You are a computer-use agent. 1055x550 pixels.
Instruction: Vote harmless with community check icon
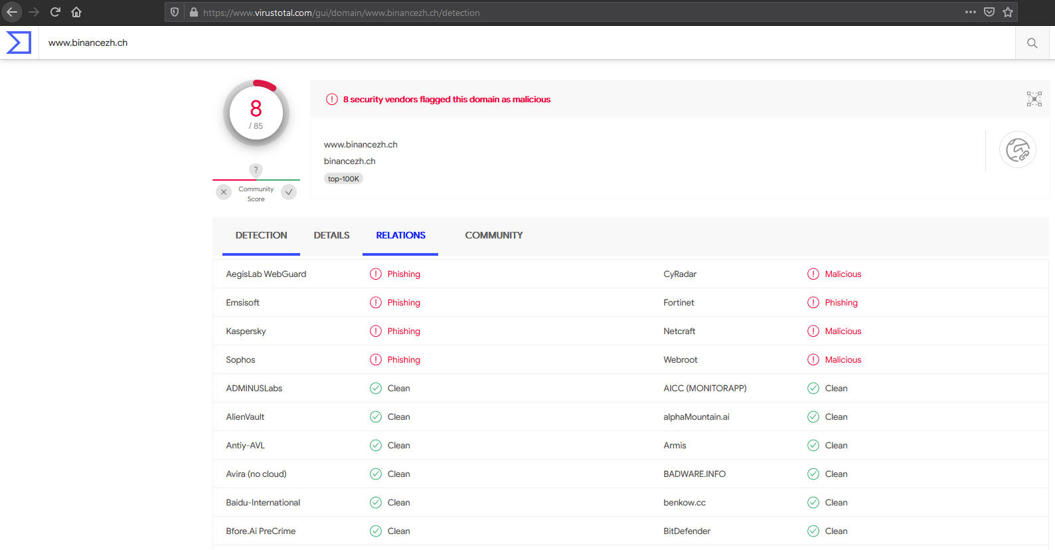pos(289,192)
